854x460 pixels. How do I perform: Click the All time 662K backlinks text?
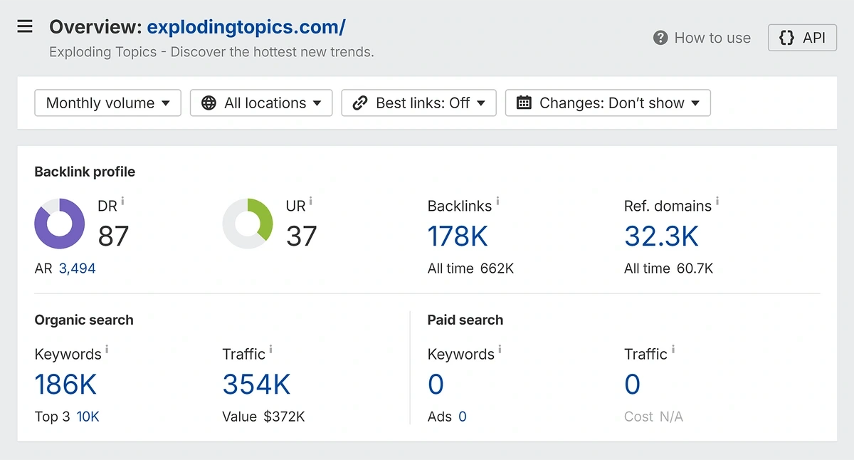click(470, 268)
